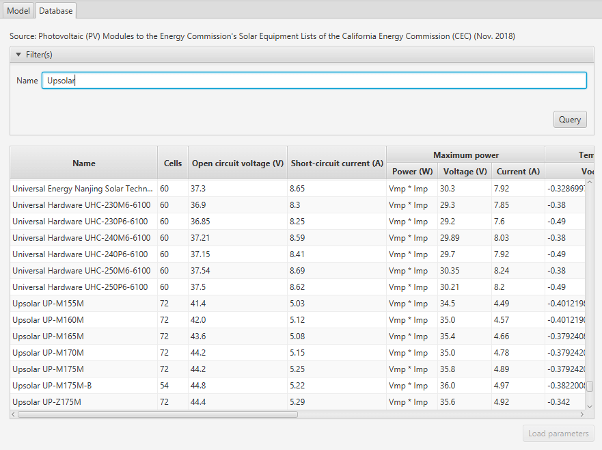The image size is (602, 450).
Task: Click the Power (W) column header
Action: pos(412,172)
